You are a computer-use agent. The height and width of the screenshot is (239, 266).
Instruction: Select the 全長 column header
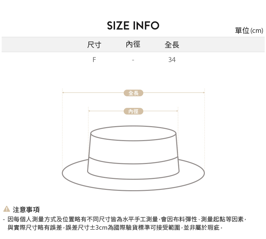pos(172,45)
